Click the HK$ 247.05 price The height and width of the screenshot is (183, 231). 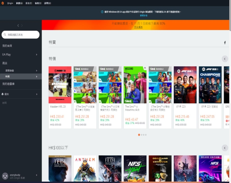207,117
